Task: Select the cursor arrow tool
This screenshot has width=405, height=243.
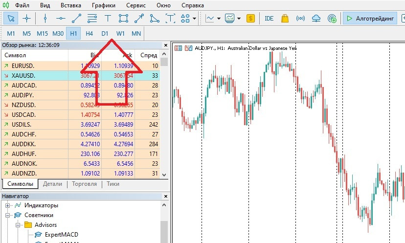Action: point(11,18)
